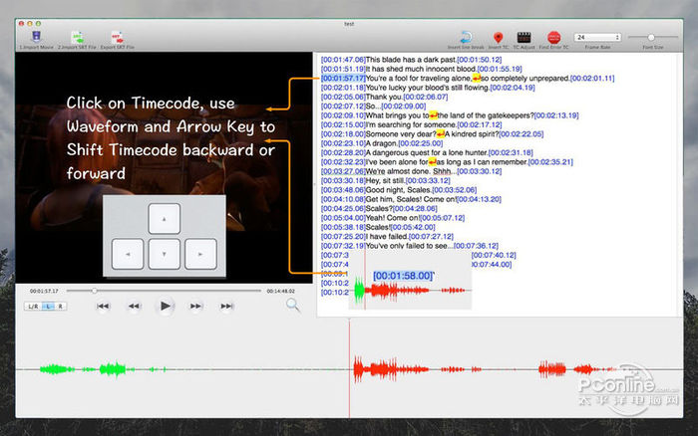Click the Insert TC pin icon
Screen dimensions: 698x436
499,38
